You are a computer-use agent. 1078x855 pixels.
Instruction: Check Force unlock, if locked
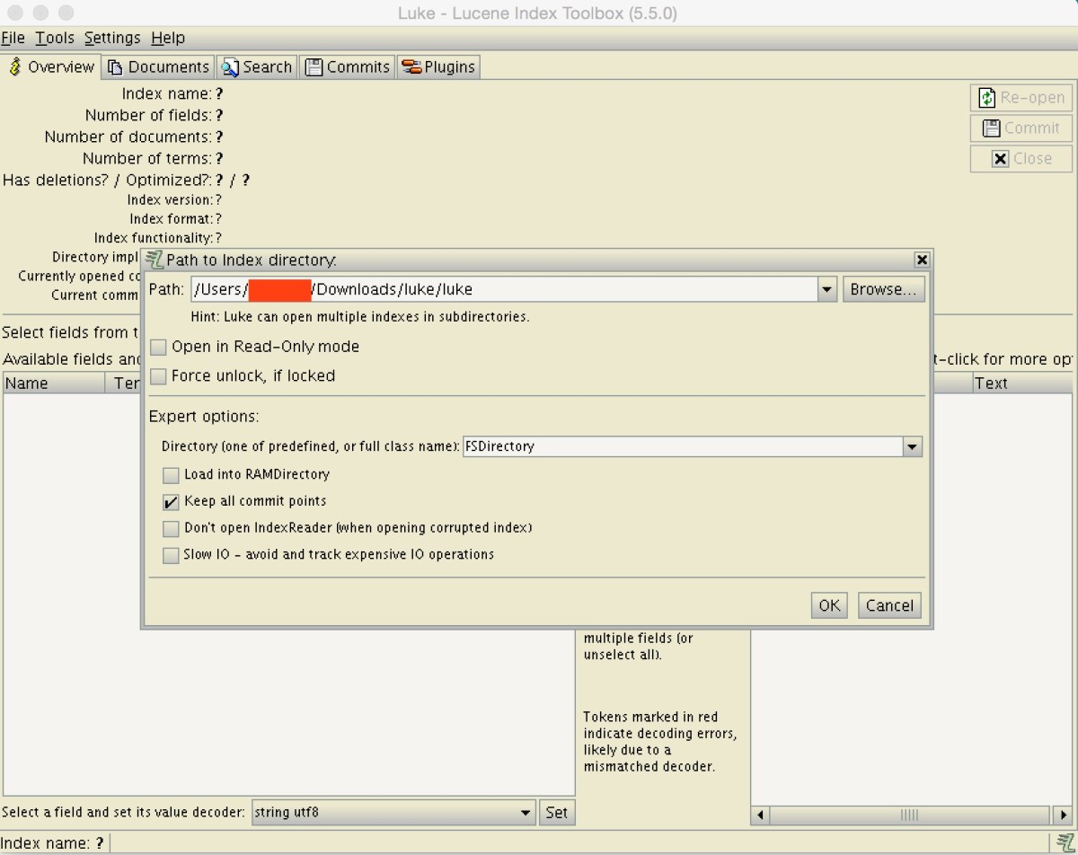point(159,376)
